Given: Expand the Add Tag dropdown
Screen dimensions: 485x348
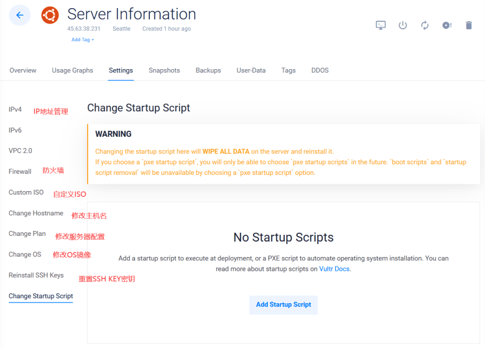Looking at the screenshot, I should pos(83,40).
